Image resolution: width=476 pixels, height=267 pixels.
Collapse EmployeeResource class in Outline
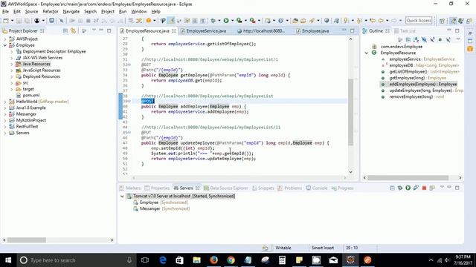pyautogui.click(x=367, y=53)
